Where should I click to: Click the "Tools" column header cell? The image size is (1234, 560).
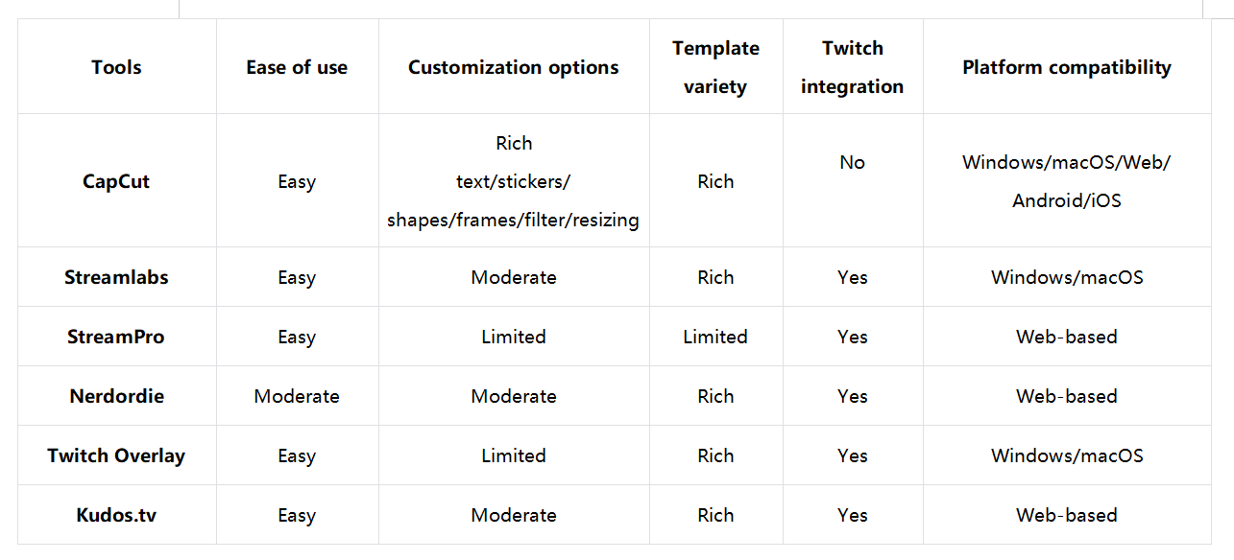pyautogui.click(x=116, y=67)
